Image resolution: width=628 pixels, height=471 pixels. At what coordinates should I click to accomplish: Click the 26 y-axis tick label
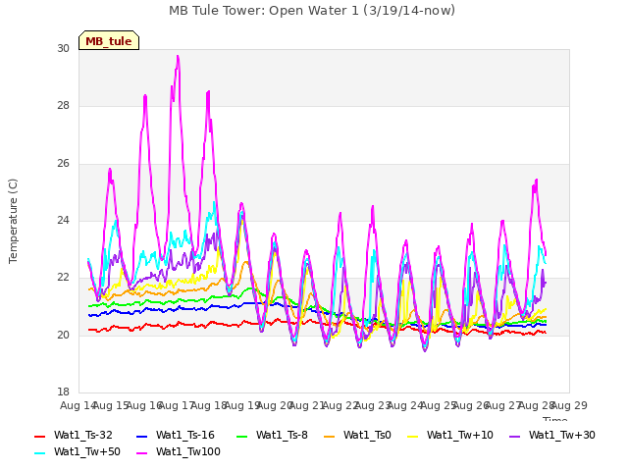click(63, 163)
